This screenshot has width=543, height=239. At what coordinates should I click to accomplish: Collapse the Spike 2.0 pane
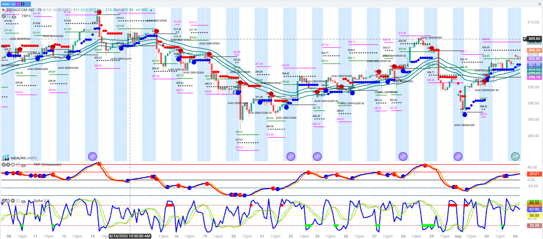pyautogui.click(x=18, y=201)
